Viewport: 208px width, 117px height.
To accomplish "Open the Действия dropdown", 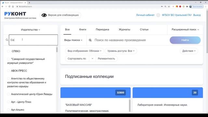I will tap(189, 51).
